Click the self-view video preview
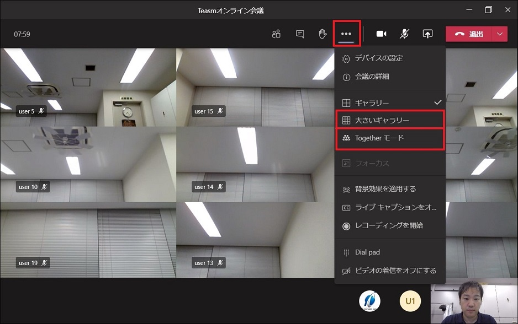518x324 pixels. click(474, 301)
